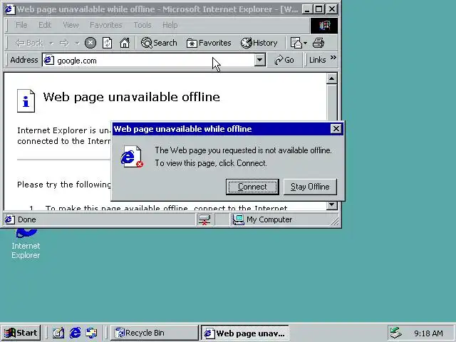Click the Back arrow toolbar button

[x=29, y=43]
